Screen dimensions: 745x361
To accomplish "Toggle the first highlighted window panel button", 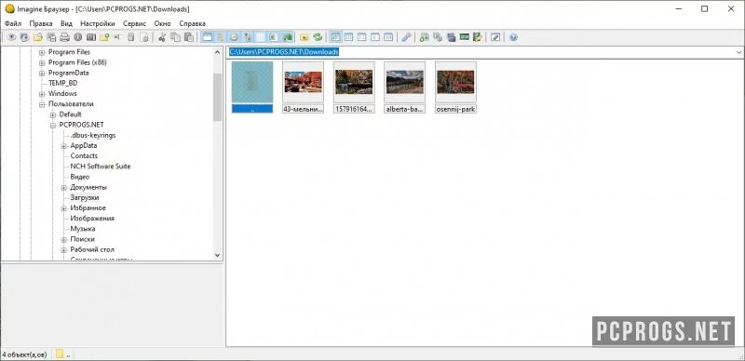I will 207,37.
